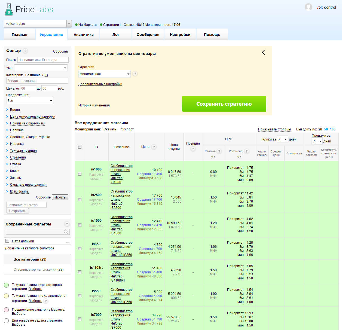
Task: Tick the checkbox for product is1000
Action: pyautogui.click(x=80, y=173)
